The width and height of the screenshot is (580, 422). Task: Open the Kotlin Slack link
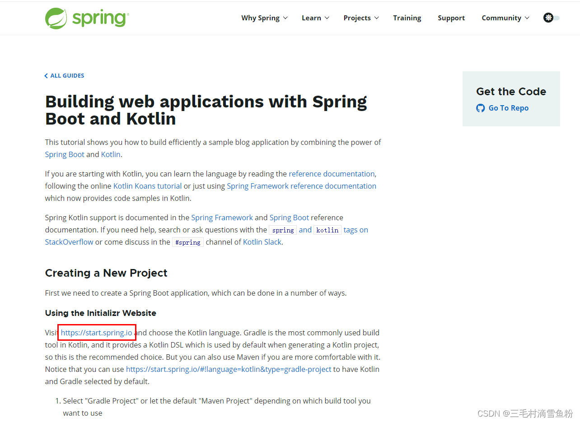[x=262, y=242]
